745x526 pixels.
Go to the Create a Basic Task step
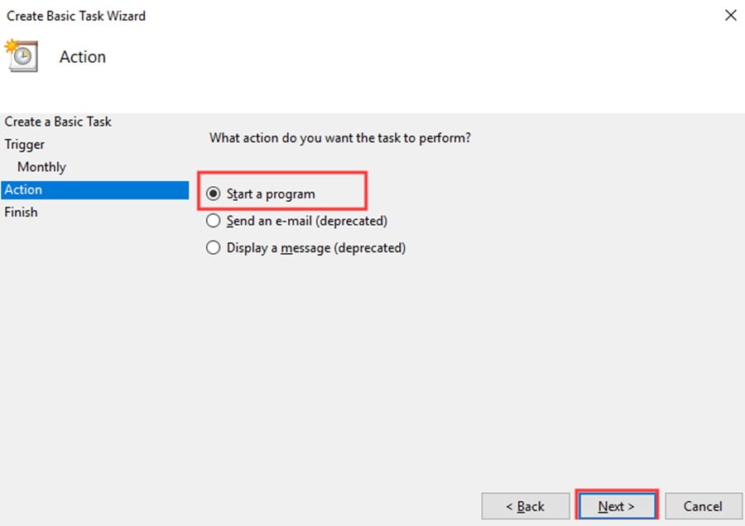point(58,122)
